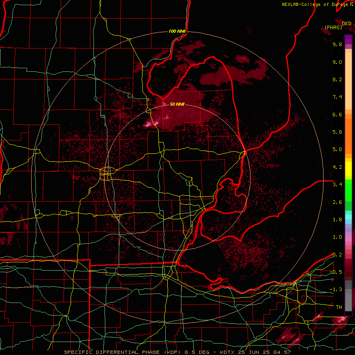355x355 pixels.
Task: Select the pale orange band of color bar
Action: click(348, 81)
